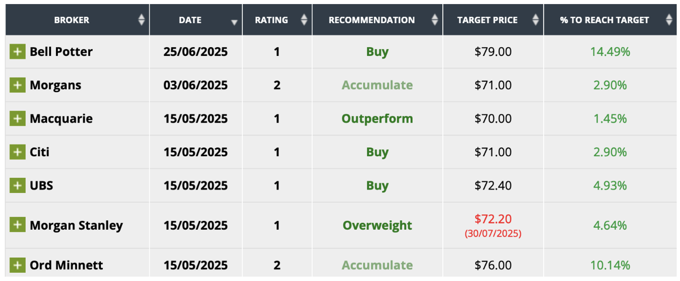
Task: Click Macquarie's Outperform recommendation
Action: pyautogui.click(x=377, y=119)
